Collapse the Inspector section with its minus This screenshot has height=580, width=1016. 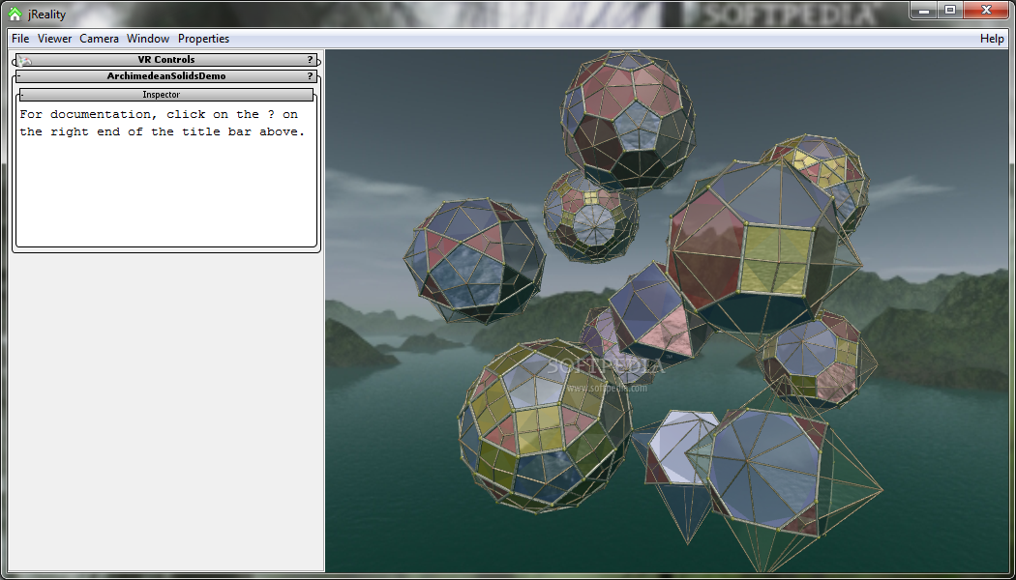(22, 95)
